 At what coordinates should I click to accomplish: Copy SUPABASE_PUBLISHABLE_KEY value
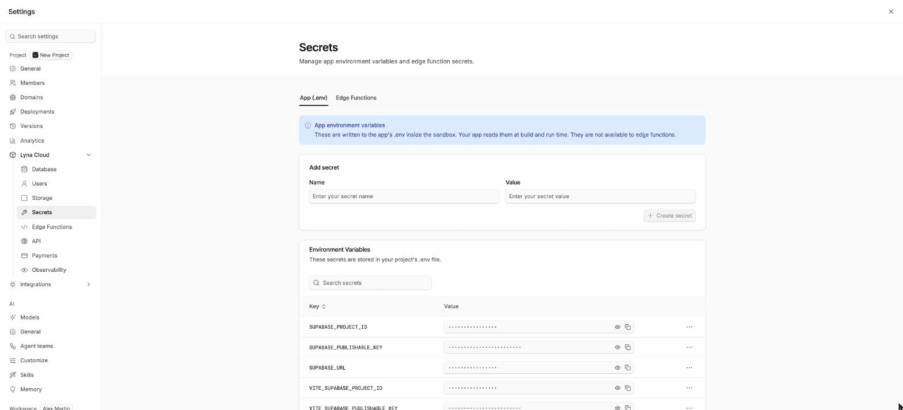[628, 347]
